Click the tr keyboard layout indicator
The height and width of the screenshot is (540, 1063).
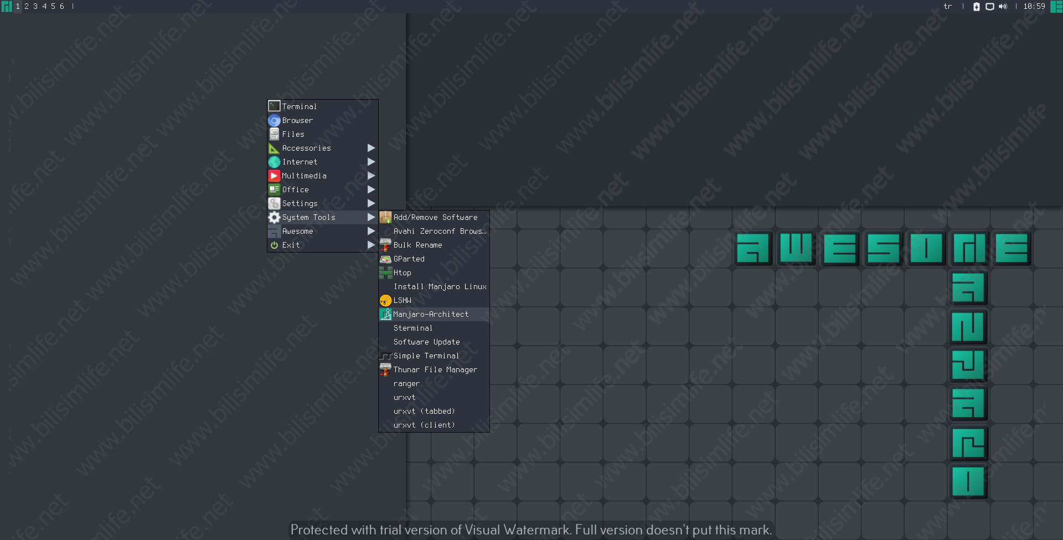948,7
